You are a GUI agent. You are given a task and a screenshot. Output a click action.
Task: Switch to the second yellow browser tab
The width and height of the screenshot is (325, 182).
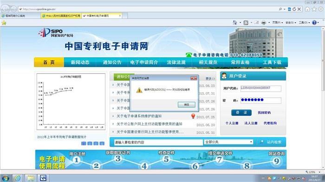[x=61, y=16]
